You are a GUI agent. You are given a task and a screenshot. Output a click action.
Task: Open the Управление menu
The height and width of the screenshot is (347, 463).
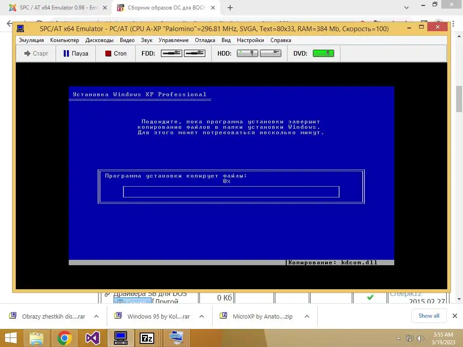(x=173, y=40)
